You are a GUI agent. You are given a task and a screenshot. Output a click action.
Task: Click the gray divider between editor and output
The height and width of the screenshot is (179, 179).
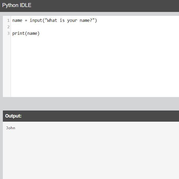(x=91, y=104)
